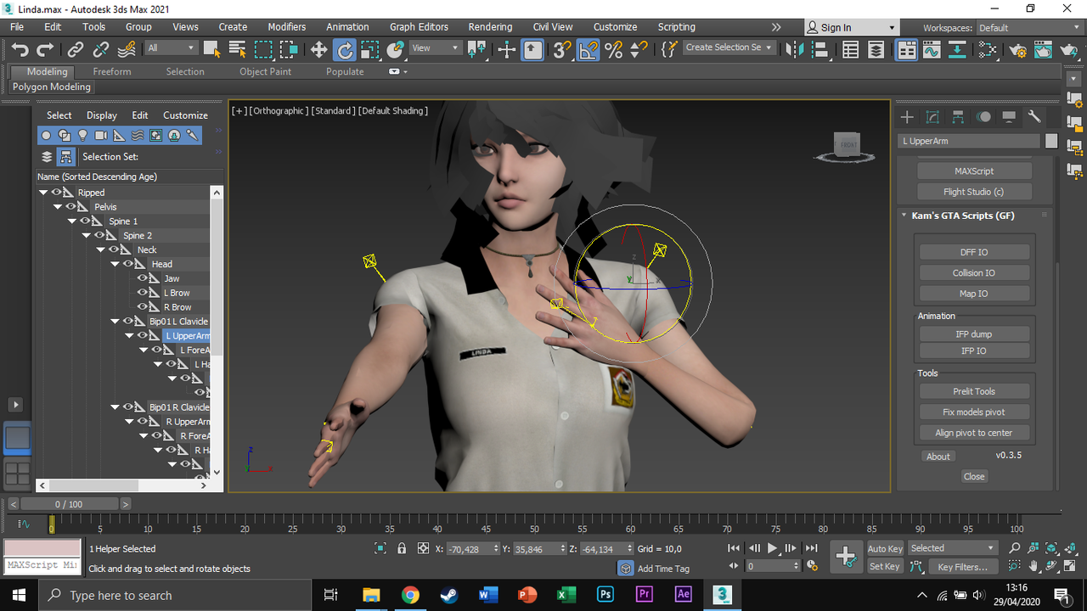Toggle visibility eye of Pelvis
Image resolution: width=1087 pixels, height=611 pixels.
coord(71,207)
